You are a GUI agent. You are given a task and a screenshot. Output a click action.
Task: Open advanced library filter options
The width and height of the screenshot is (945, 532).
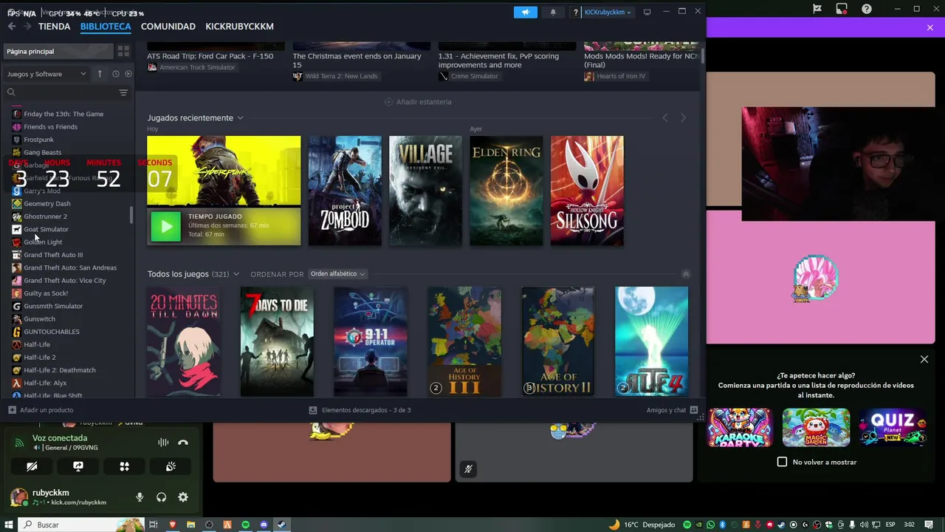[123, 92]
